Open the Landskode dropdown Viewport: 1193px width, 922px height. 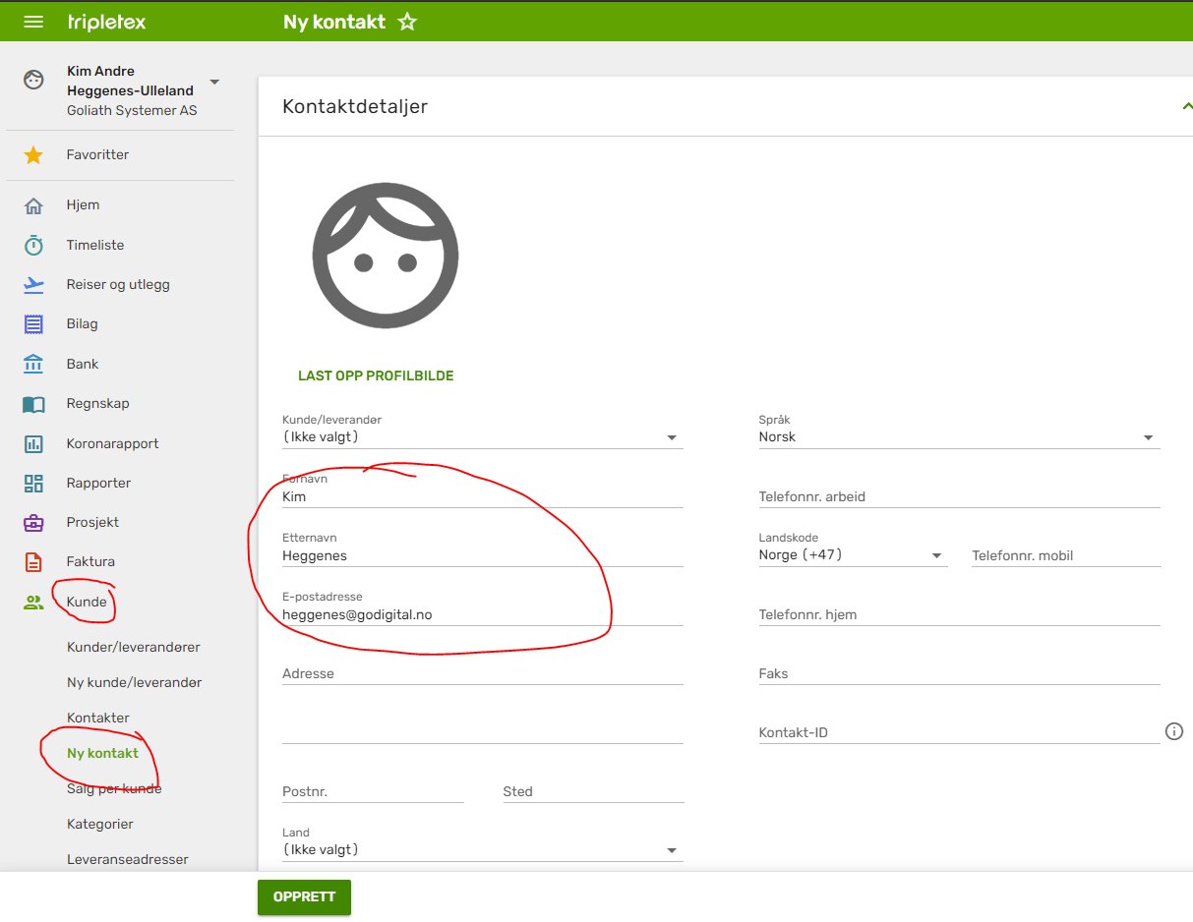tap(852, 555)
